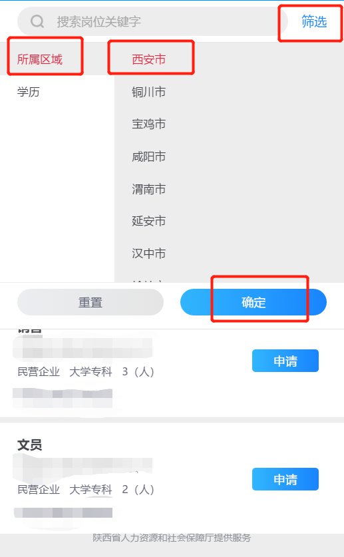Select the 所属区域 filter category

(40, 59)
